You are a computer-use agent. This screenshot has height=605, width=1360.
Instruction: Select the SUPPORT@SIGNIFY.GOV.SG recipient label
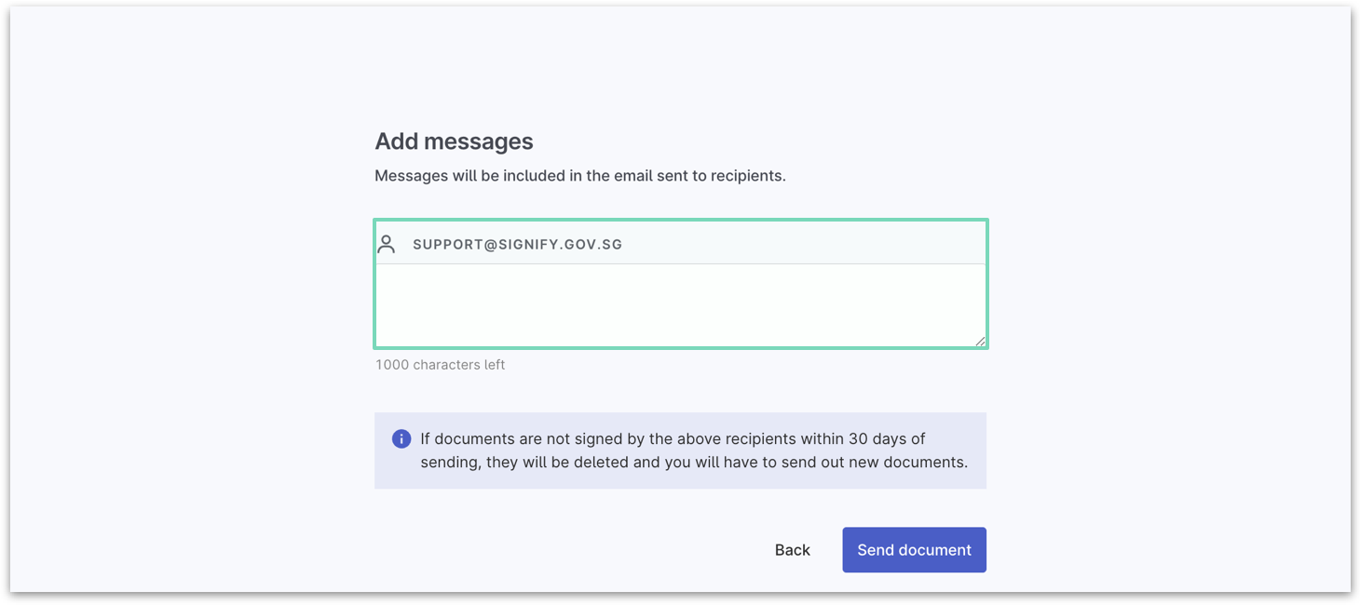(x=517, y=245)
